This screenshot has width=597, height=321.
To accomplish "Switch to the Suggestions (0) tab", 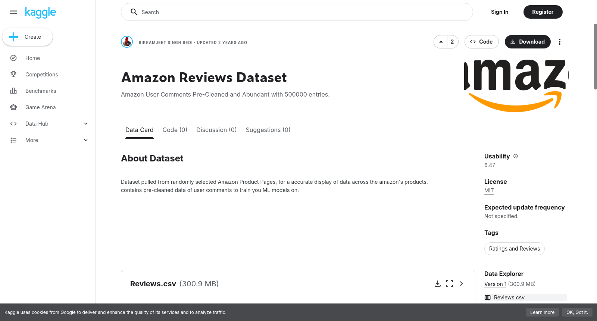I will [268, 130].
